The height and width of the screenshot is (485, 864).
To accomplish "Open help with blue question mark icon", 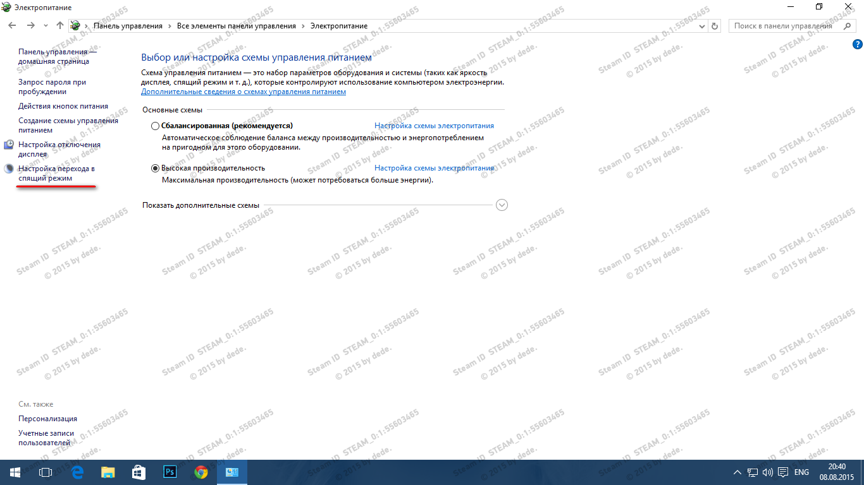I will [x=857, y=44].
